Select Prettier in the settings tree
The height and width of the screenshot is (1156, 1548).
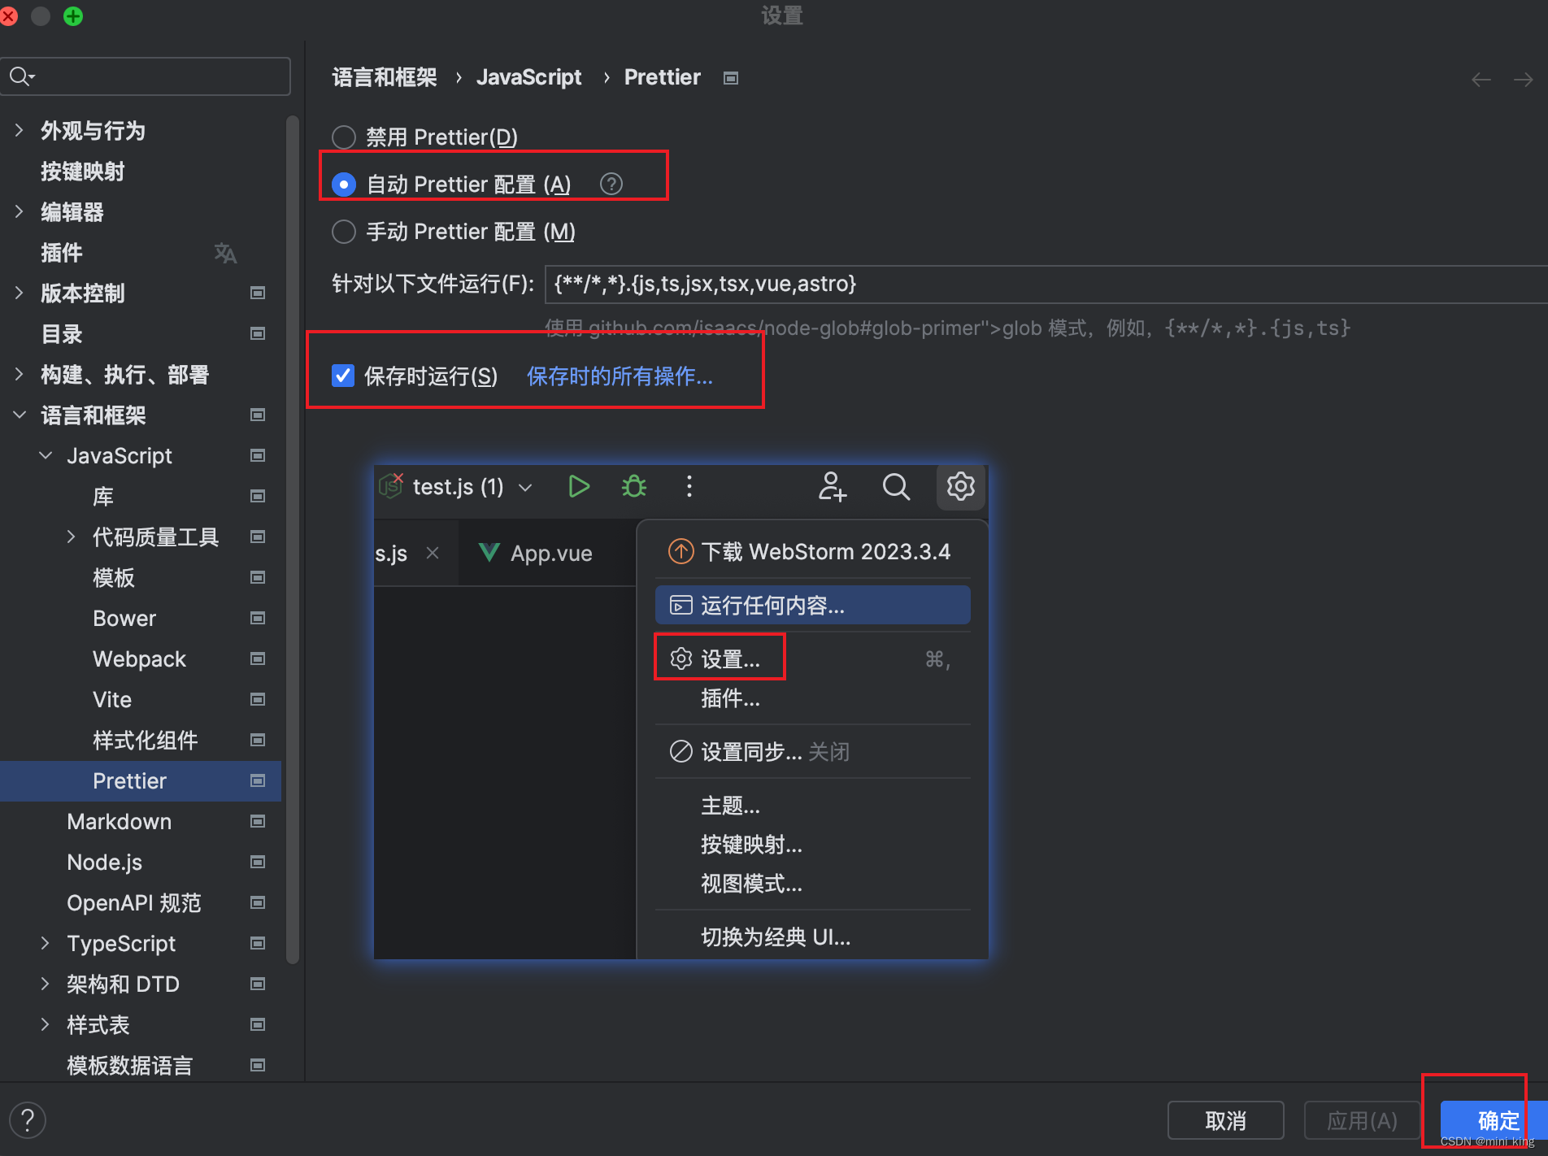(141, 780)
